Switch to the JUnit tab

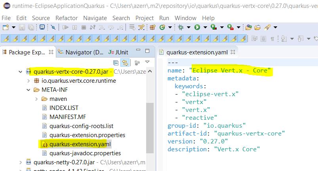(118, 52)
